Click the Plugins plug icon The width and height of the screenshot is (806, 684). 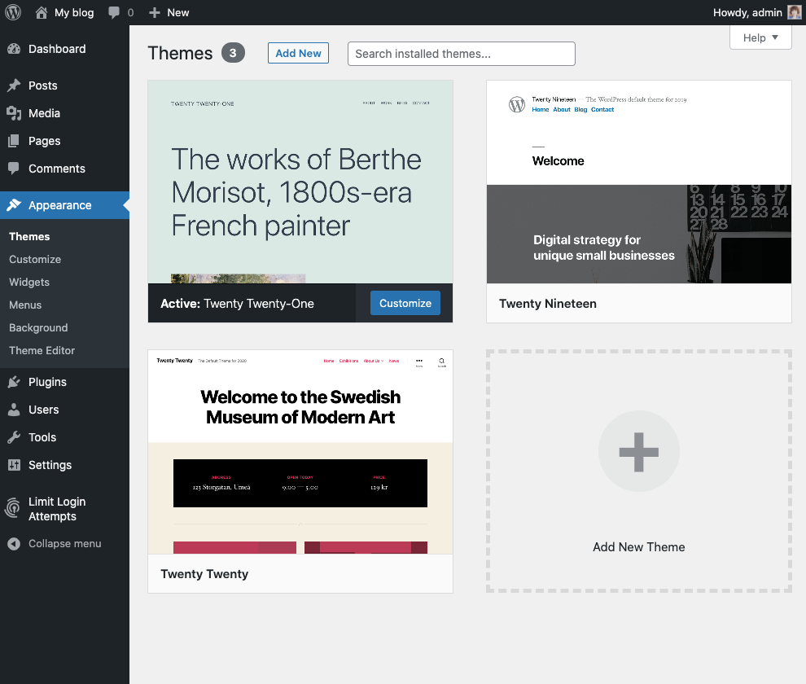pos(14,382)
